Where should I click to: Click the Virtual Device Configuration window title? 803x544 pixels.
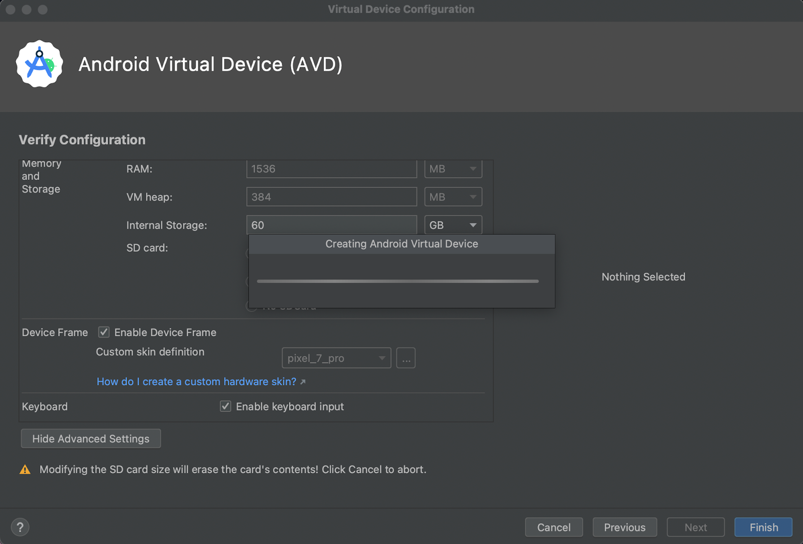point(401,9)
